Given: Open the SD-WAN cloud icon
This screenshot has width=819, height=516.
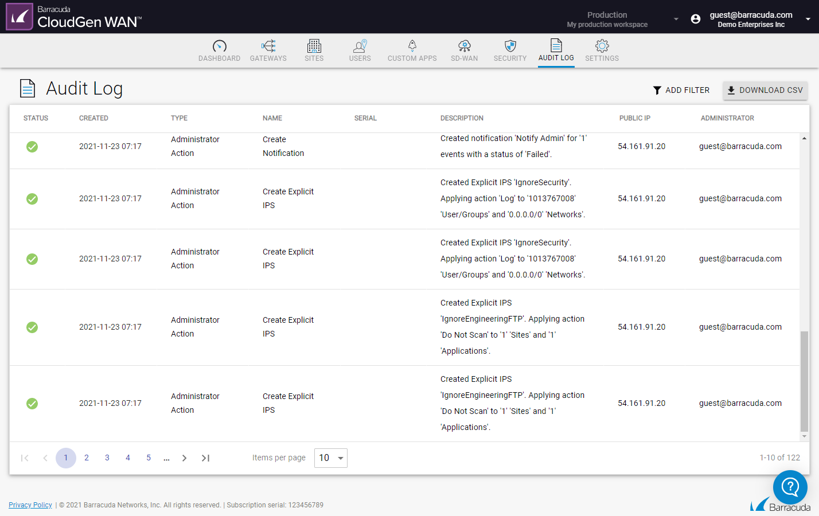Looking at the screenshot, I should pos(464,46).
